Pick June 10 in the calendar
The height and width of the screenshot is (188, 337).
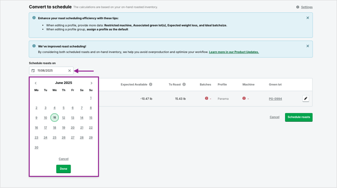[46, 118]
